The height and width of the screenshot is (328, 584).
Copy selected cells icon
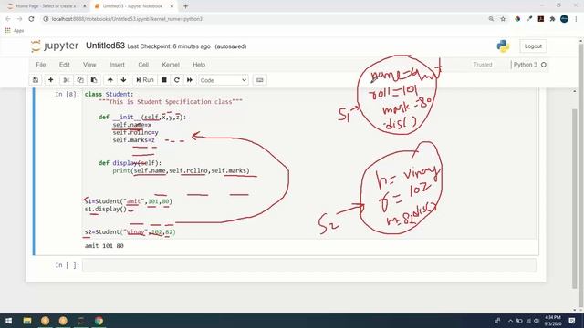pos(80,80)
